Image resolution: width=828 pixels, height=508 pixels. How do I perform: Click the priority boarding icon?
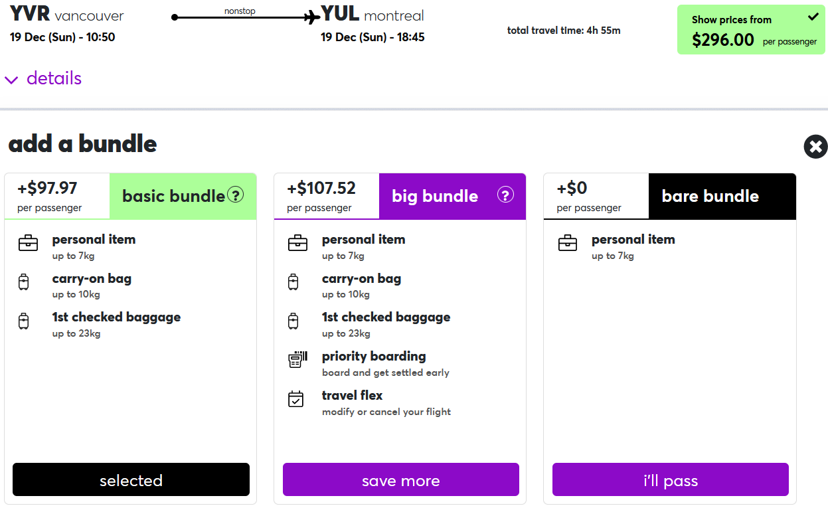tap(297, 360)
